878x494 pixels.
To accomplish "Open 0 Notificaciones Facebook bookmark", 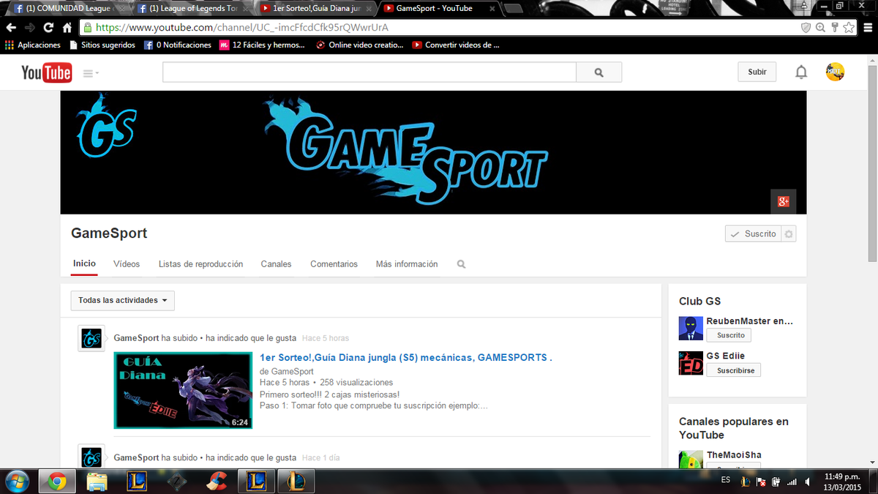I will tap(178, 45).
